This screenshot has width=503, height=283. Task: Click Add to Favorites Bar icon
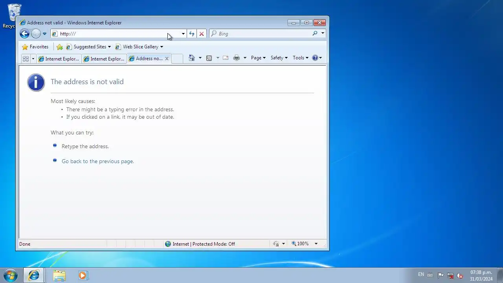point(60,47)
